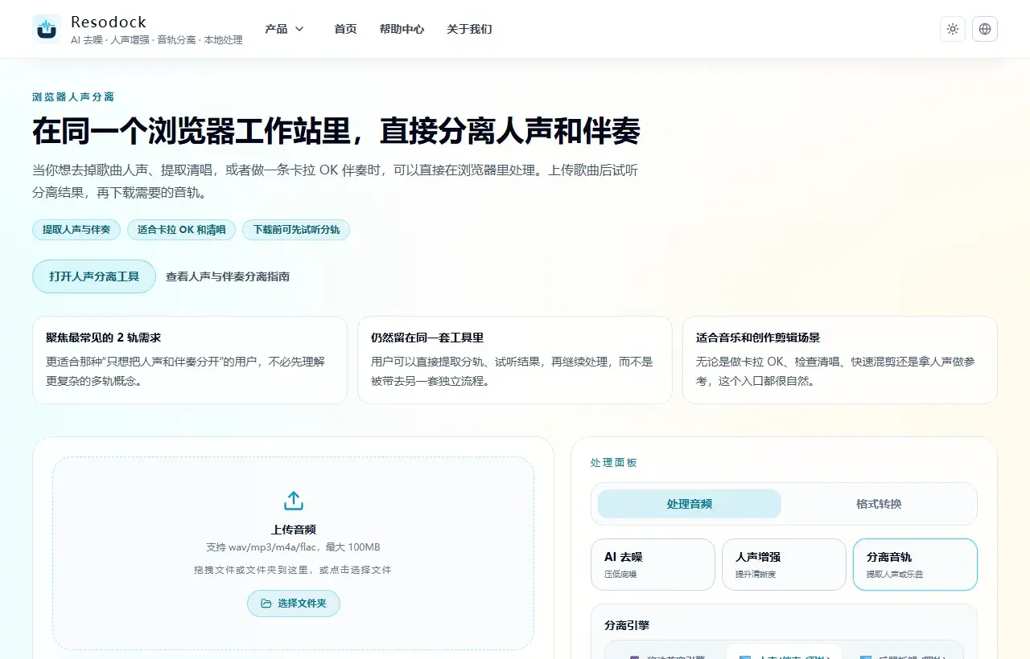The image size is (1030, 659).
Task: Open 帮助中心 from navigation
Action: click(402, 29)
